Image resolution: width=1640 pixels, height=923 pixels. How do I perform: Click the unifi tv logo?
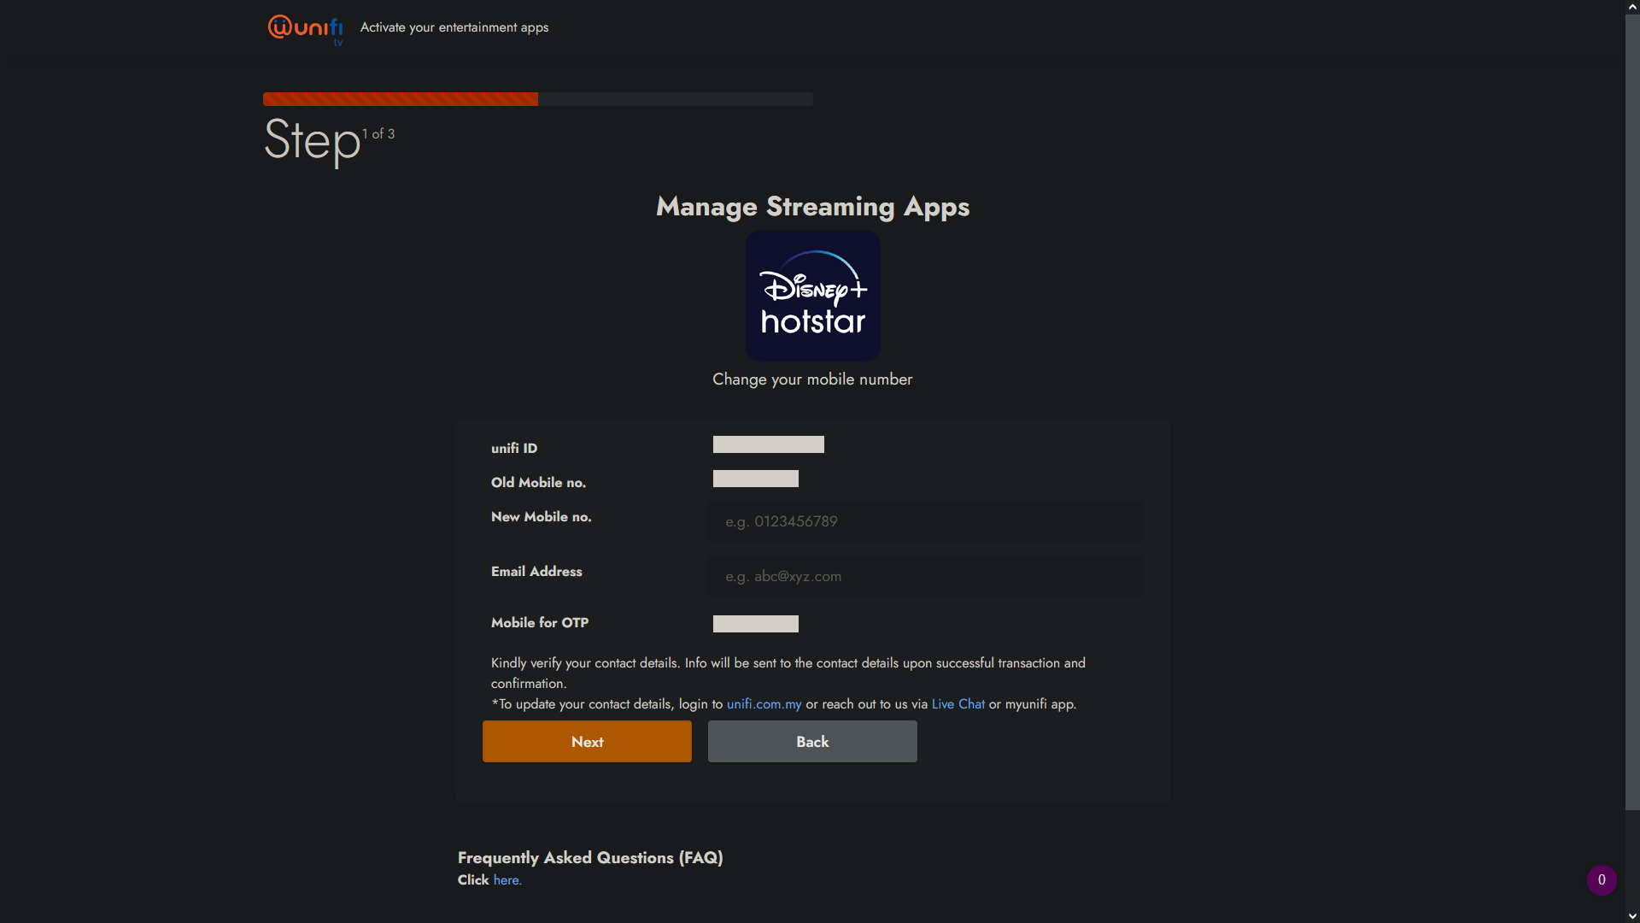click(x=305, y=29)
